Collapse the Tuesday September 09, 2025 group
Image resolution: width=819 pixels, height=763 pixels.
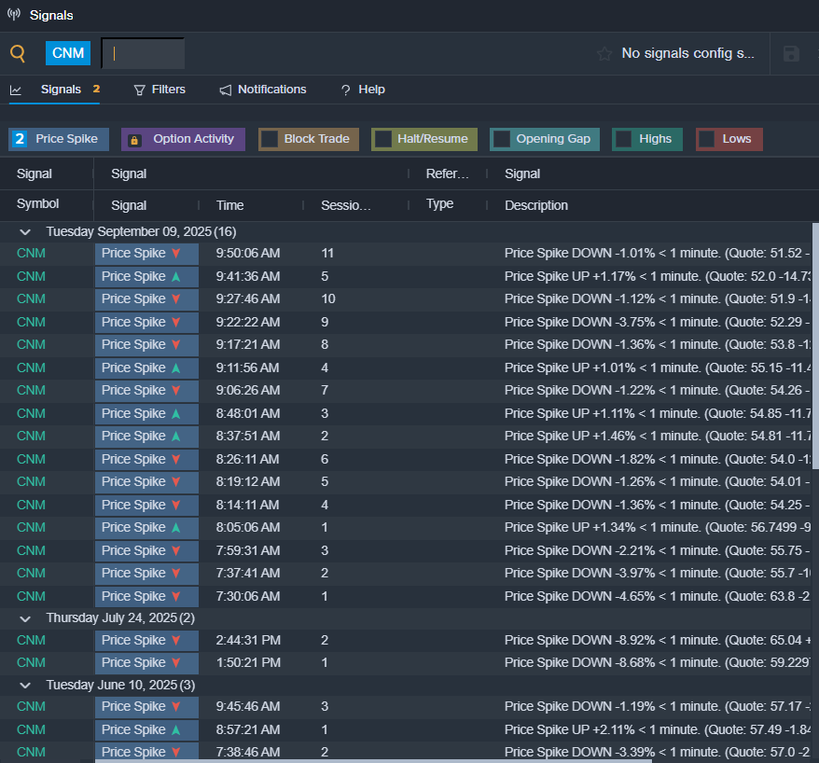(25, 232)
